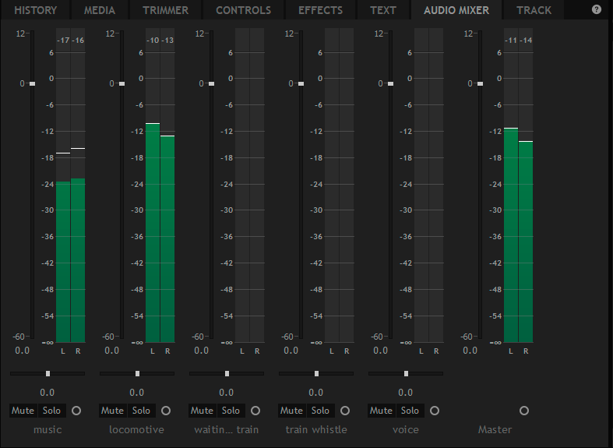Go to the Effects tab

point(321,10)
